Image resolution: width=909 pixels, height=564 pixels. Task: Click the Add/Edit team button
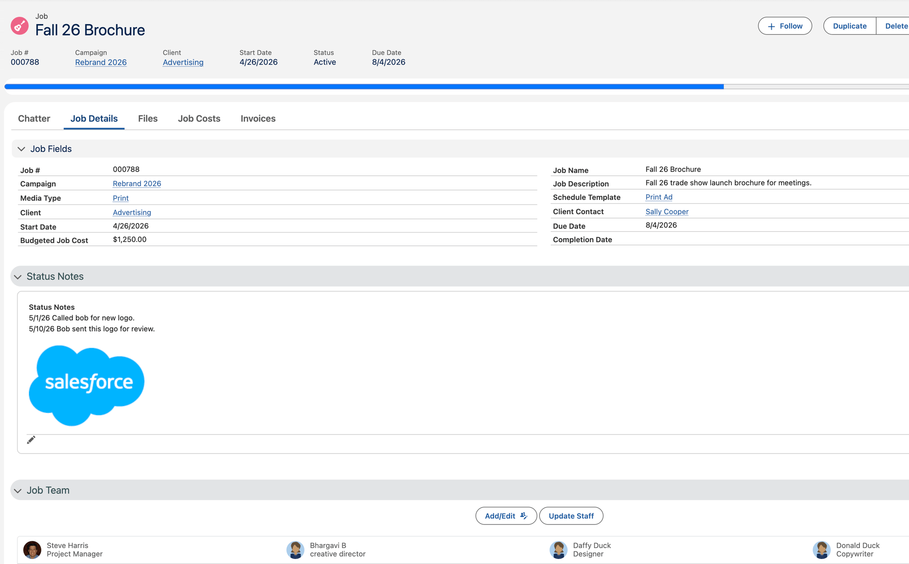pyautogui.click(x=506, y=516)
